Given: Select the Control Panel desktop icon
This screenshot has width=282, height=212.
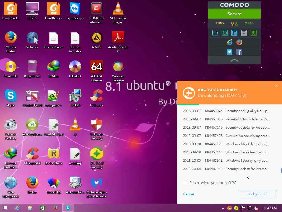Looking at the screenshot, I should click(32, 98).
